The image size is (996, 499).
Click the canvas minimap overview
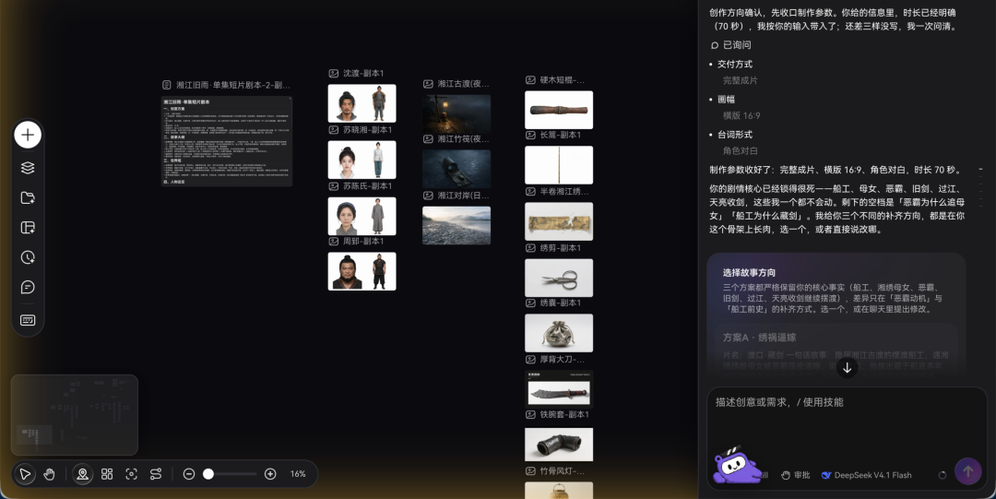[75, 415]
